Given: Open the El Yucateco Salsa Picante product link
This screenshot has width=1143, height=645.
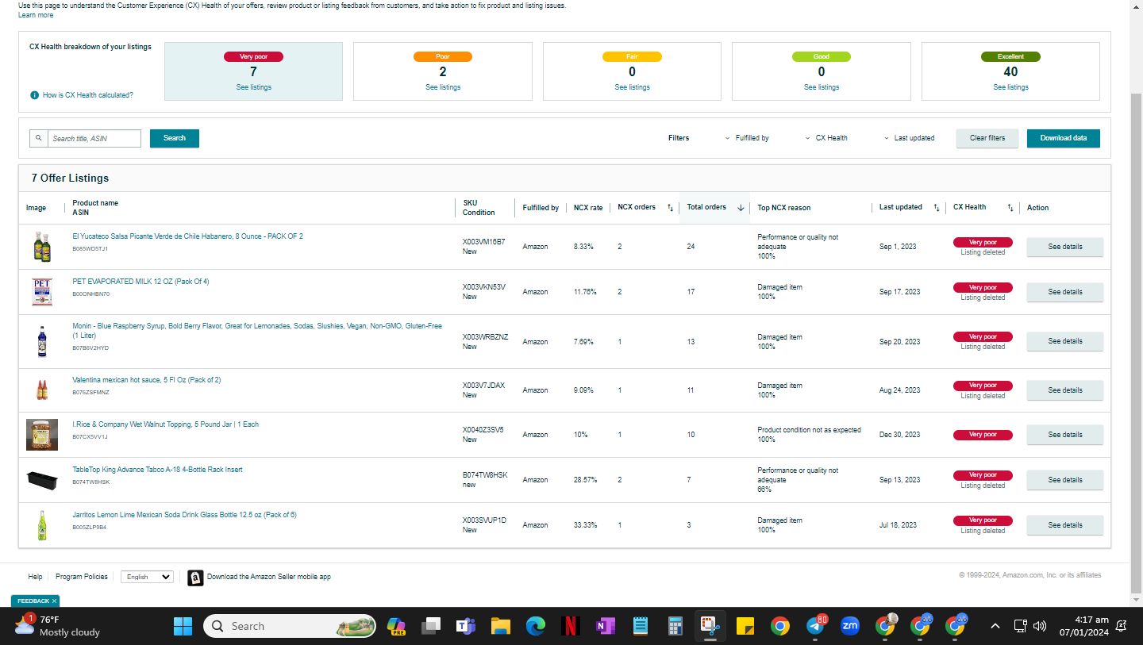Looking at the screenshot, I should point(187,236).
